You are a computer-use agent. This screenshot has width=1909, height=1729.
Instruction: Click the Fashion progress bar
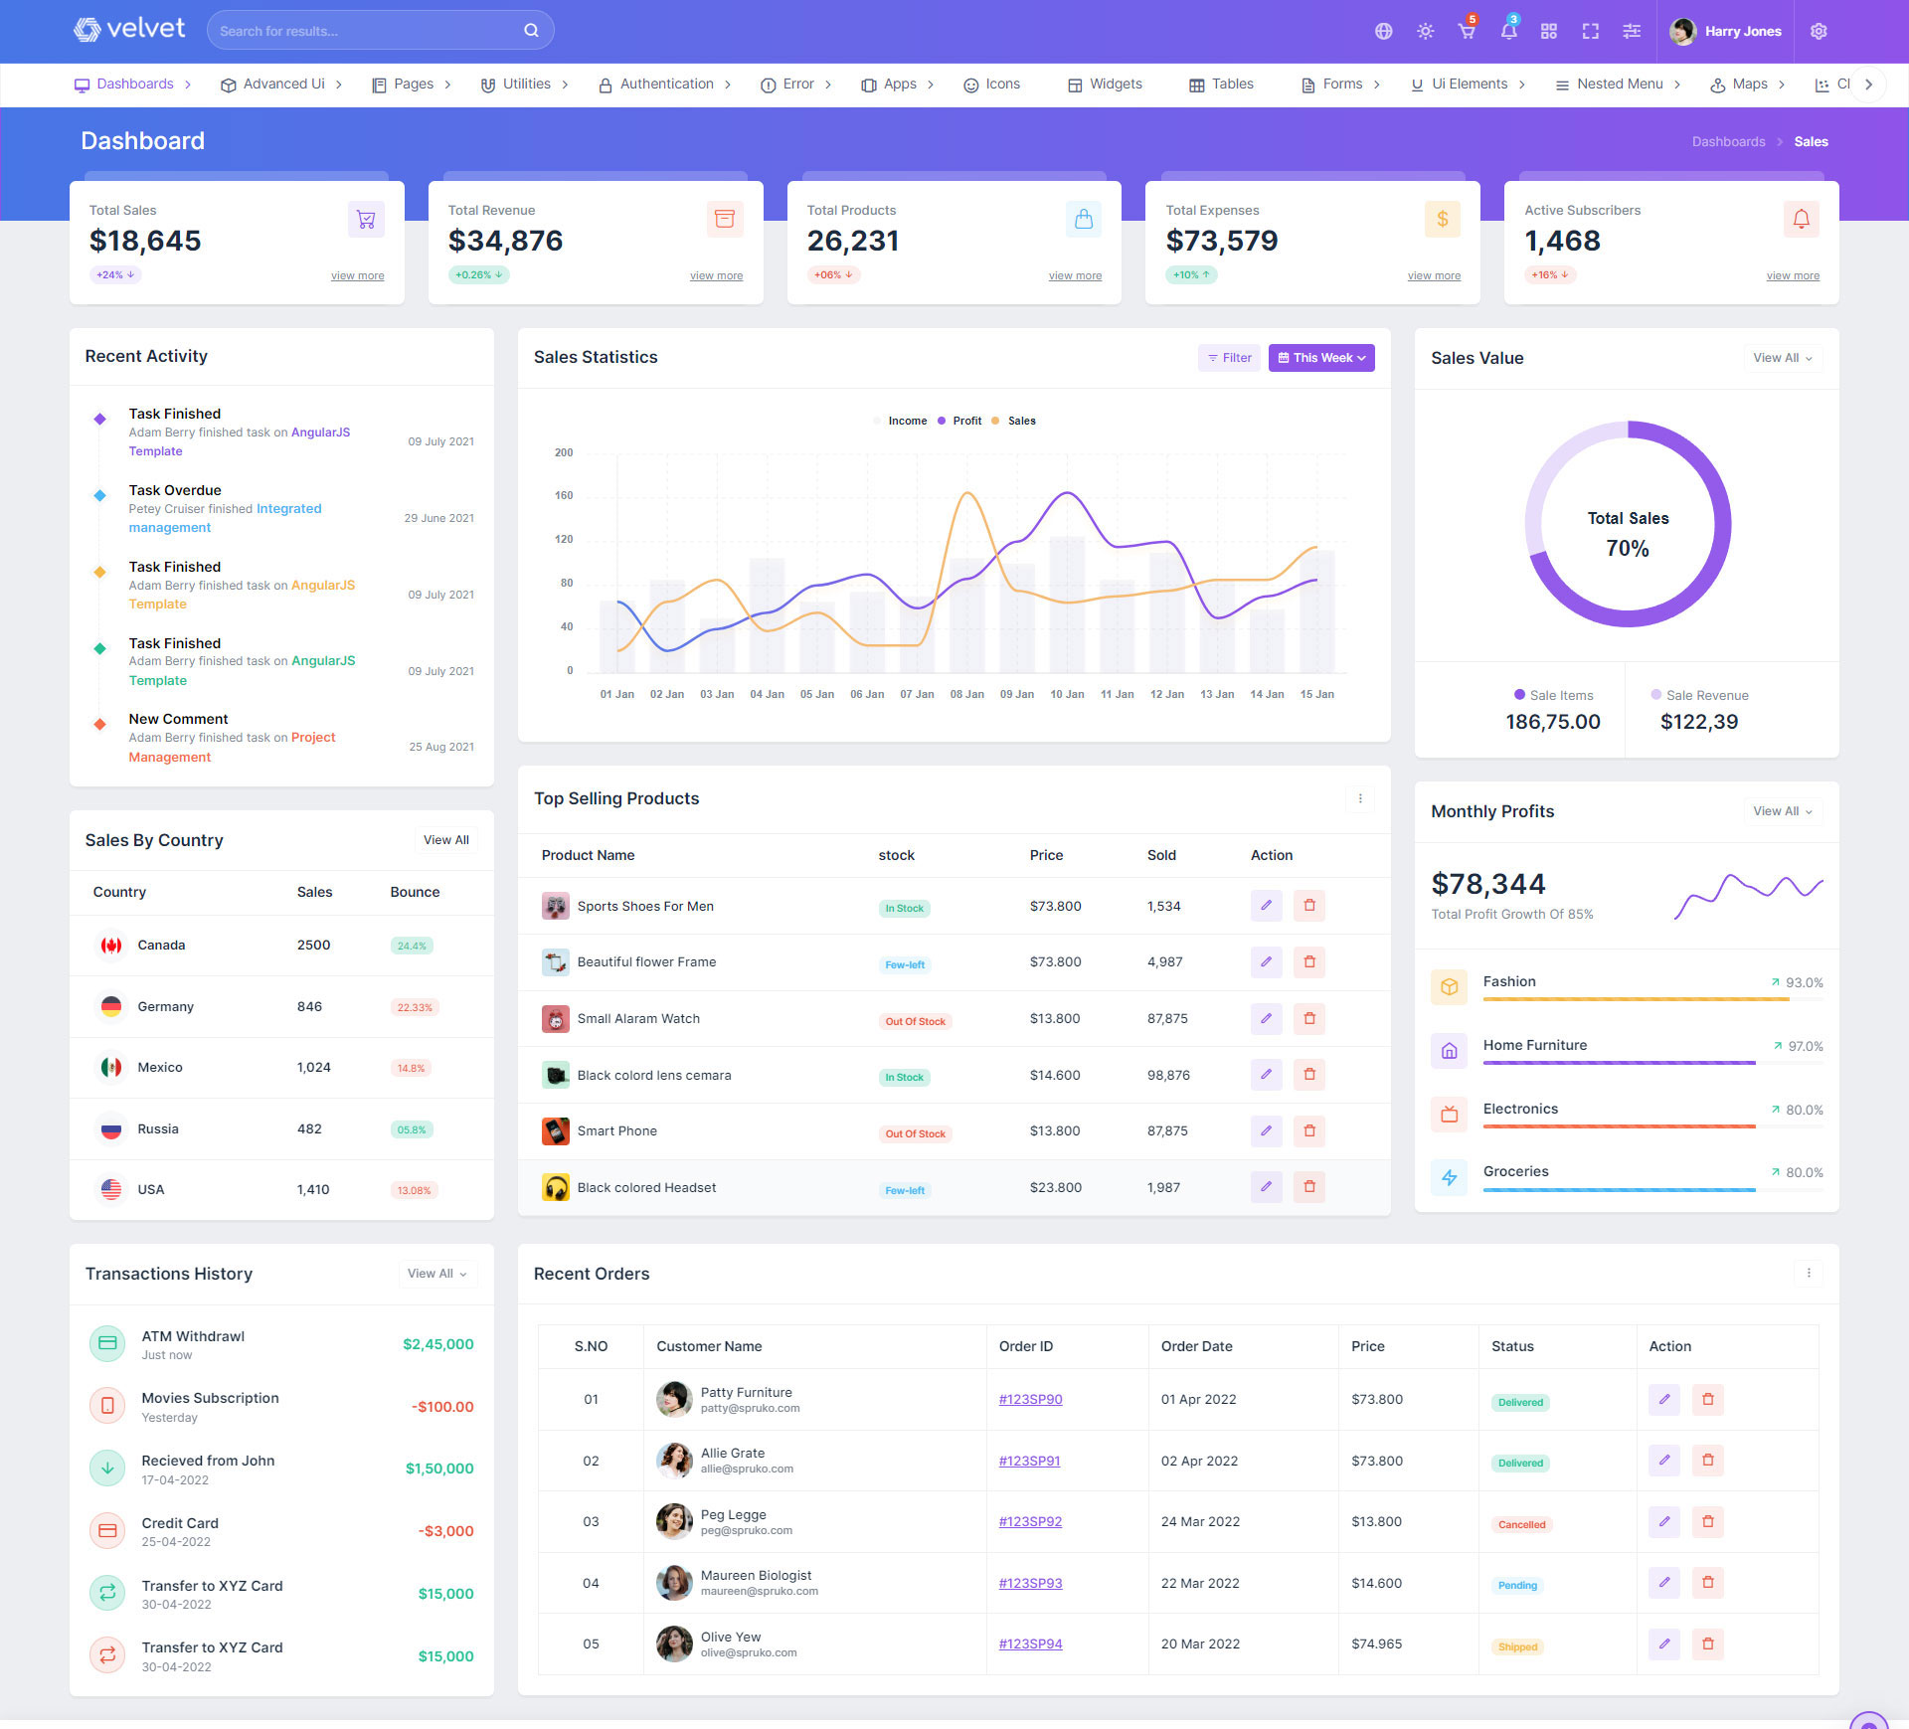point(1635,999)
